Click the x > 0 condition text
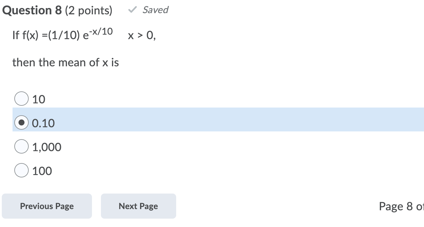 142,36
